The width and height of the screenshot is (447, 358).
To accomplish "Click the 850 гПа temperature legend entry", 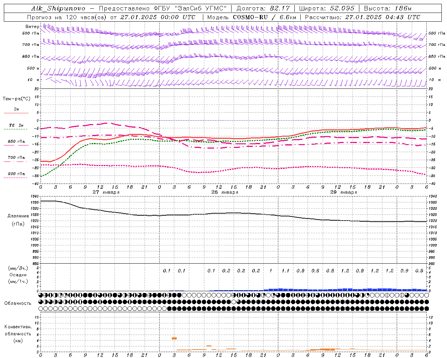I will (16, 142).
